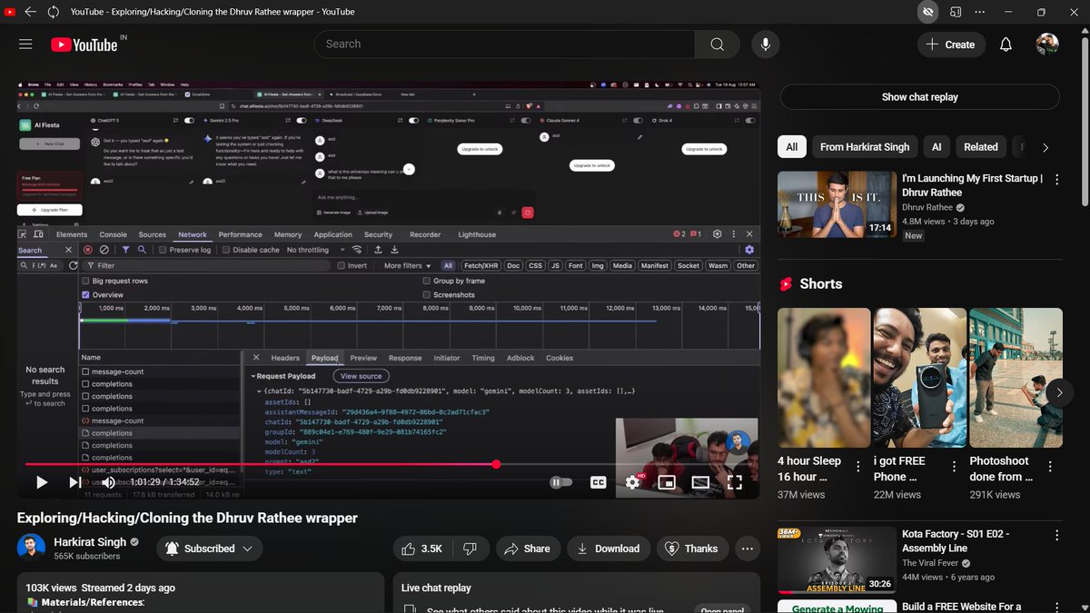The height and width of the screenshot is (613, 1090).
Task: Play the video
Action: [x=41, y=482]
